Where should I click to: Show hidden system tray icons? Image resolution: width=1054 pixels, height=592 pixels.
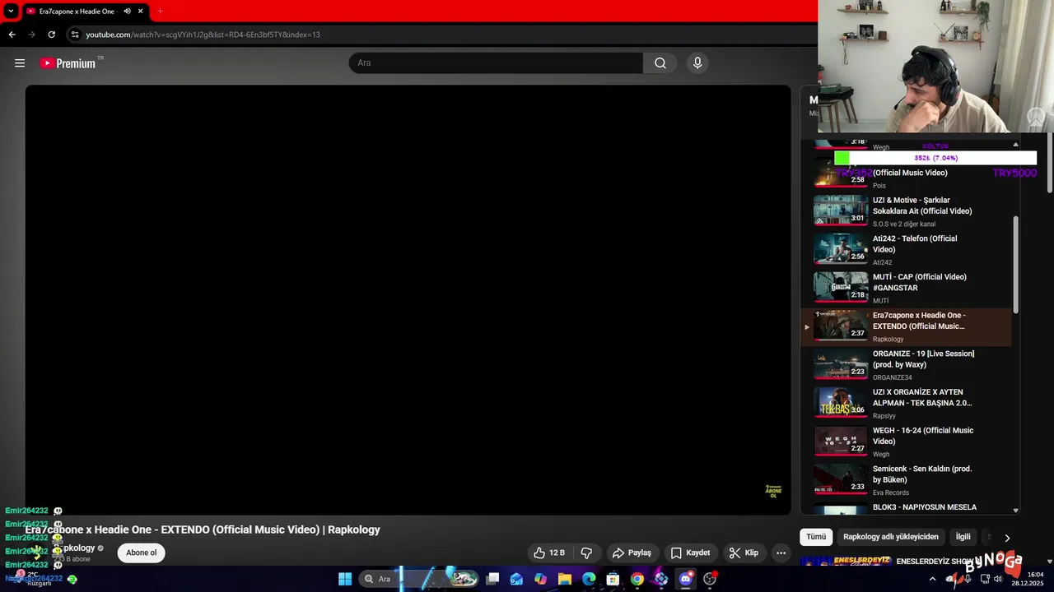[932, 579]
